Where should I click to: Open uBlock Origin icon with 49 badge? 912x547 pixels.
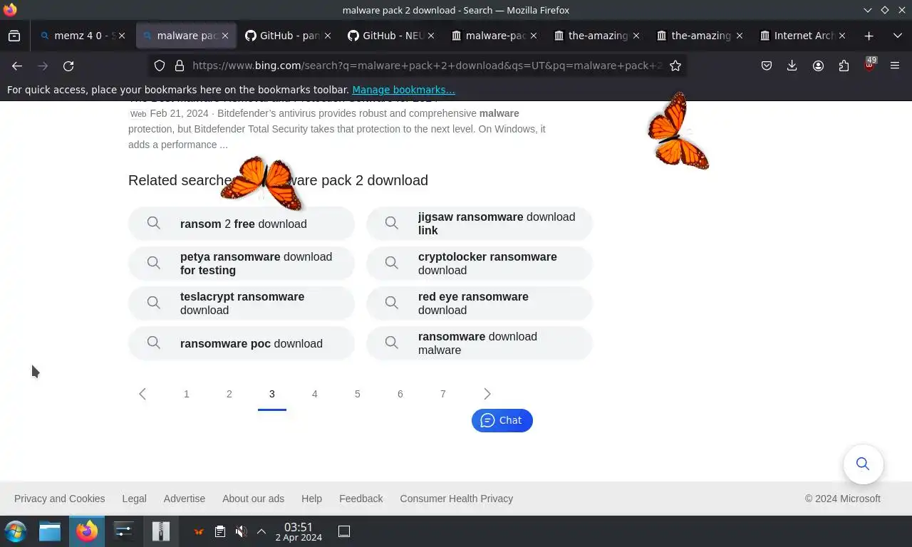pos(869,65)
